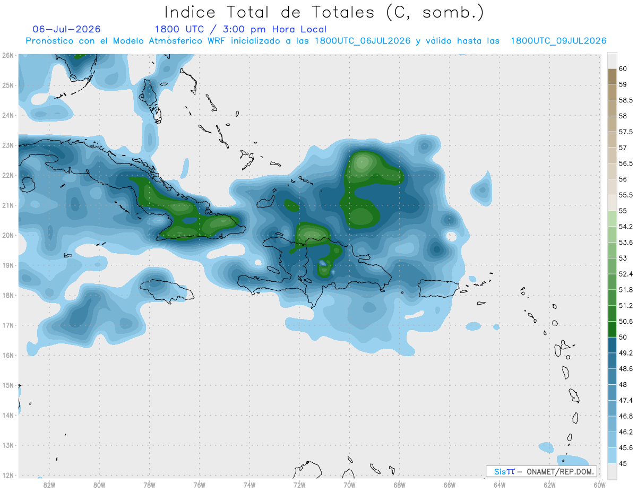Image resolution: width=637 pixels, height=492 pixels.
Task: Click the "20N" latitude label
Action: [7, 235]
